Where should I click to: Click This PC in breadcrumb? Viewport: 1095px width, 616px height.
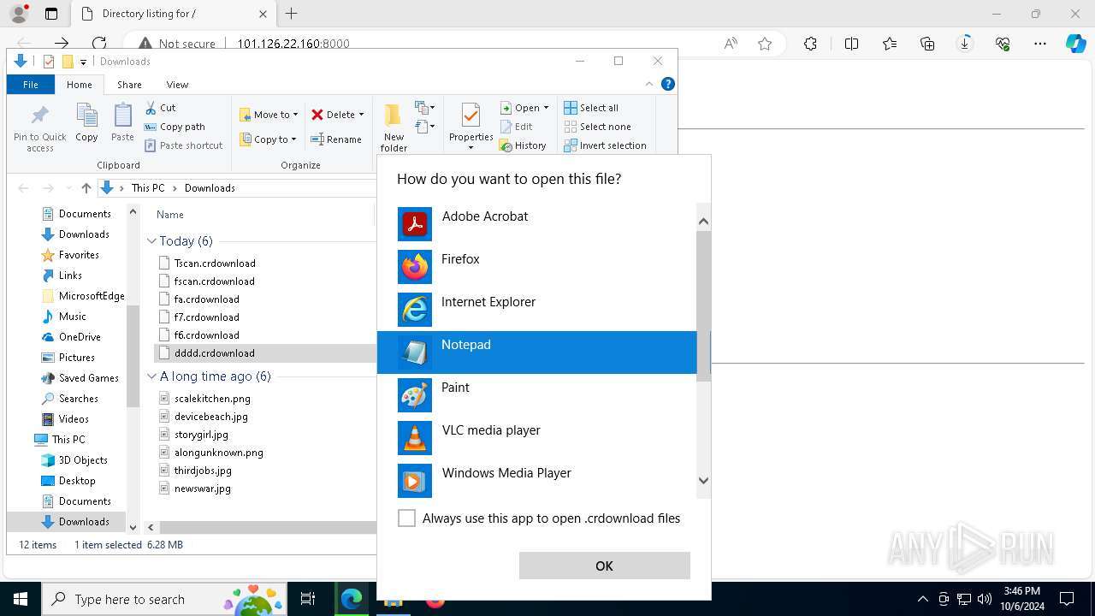tap(148, 188)
